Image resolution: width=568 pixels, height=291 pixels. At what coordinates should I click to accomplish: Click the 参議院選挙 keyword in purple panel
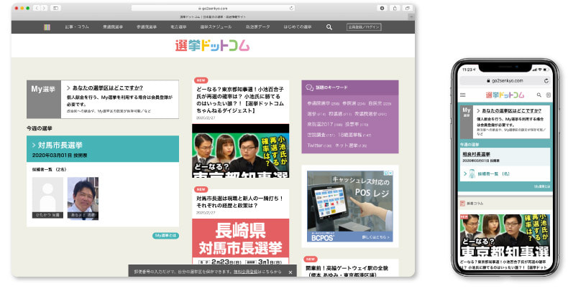[x=319, y=103]
